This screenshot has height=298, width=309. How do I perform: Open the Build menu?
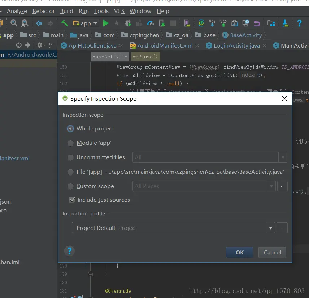(x=67, y=11)
